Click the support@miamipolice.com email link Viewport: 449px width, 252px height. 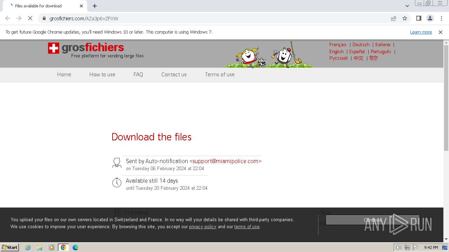click(225, 161)
